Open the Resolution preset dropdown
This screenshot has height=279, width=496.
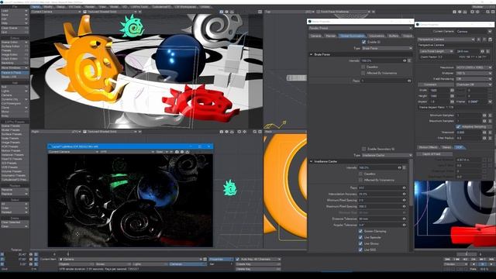click(474, 67)
